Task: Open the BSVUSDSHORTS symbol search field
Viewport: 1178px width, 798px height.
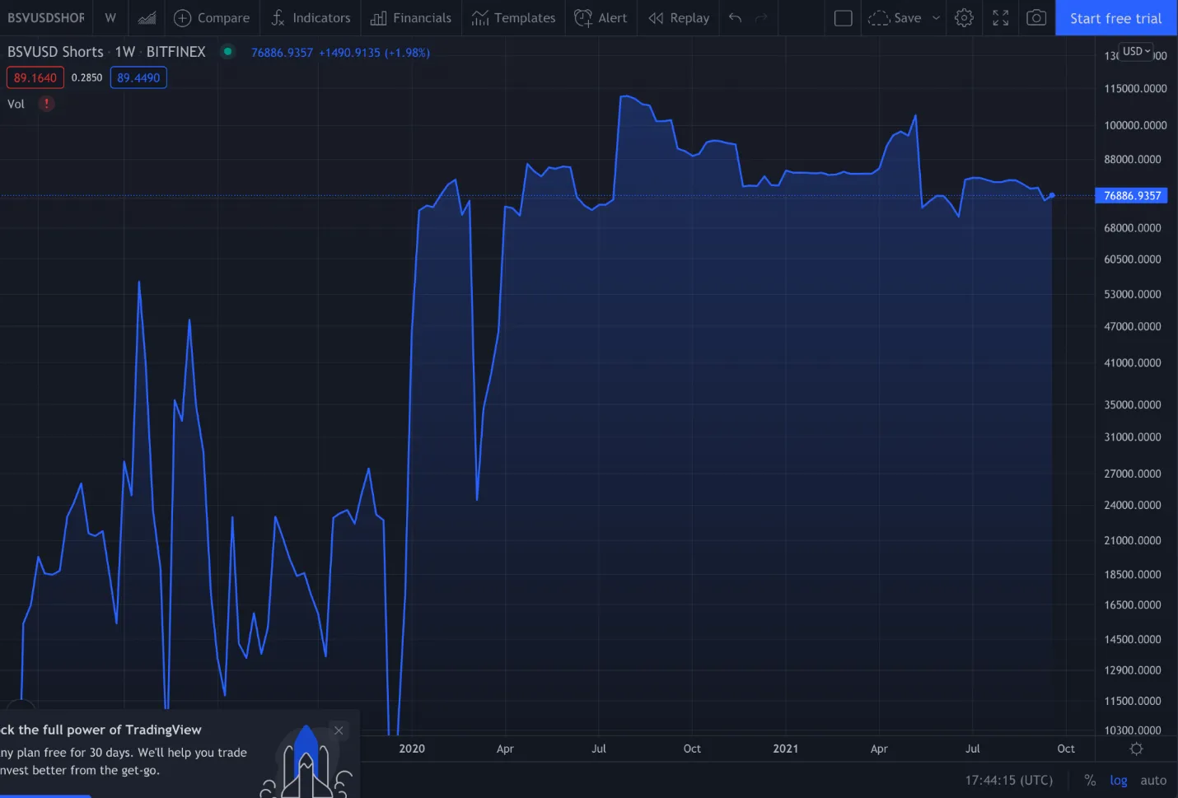Action: [46, 17]
